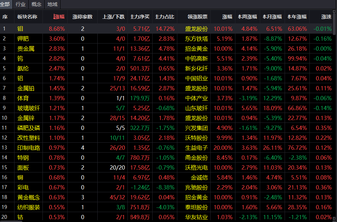
Task: Select the 特钢 sector name
Action: point(23,158)
